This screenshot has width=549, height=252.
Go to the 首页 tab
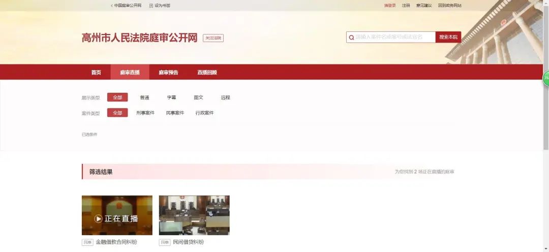pyautogui.click(x=96, y=73)
